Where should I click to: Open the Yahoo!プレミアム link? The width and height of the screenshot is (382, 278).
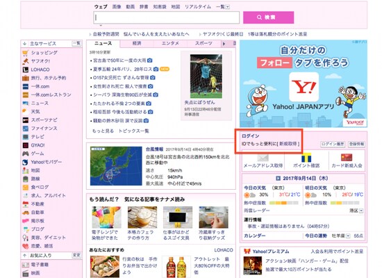pyautogui.click(x=271, y=252)
